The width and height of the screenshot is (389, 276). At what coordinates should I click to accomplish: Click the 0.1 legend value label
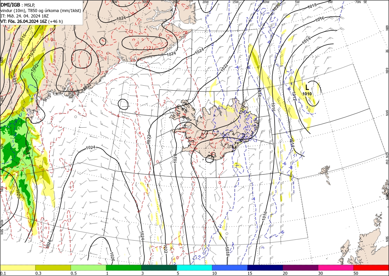click(2, 273)
